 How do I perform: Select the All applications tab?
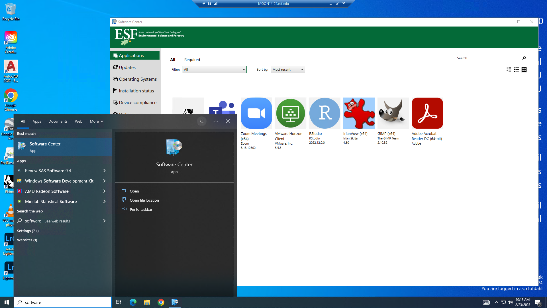point(173,60)
